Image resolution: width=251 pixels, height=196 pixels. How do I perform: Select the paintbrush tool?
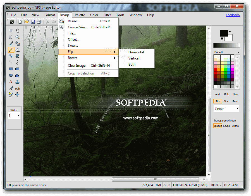(x=11, y=88)
